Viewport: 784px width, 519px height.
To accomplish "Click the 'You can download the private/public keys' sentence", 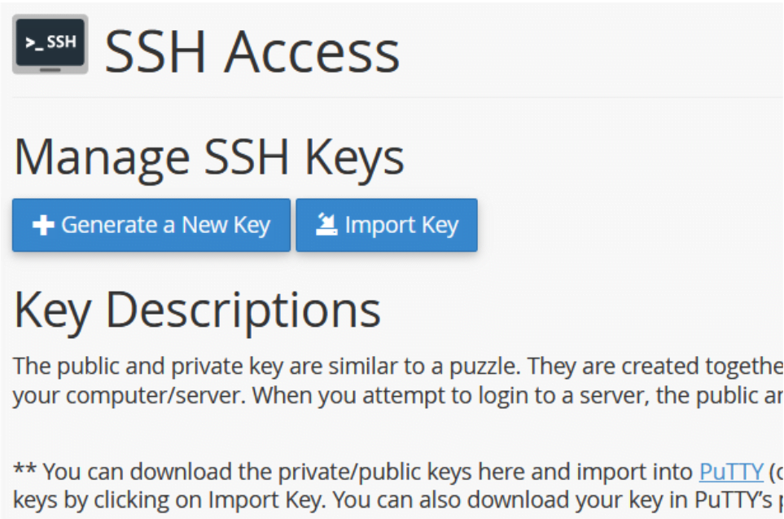I will [326, 472].
